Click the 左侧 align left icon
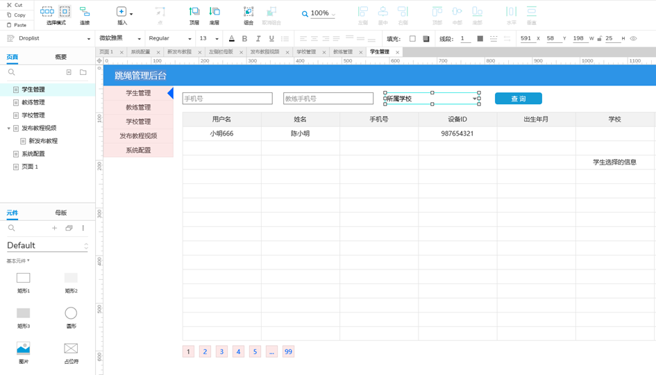656x375 pixels. 363,11
